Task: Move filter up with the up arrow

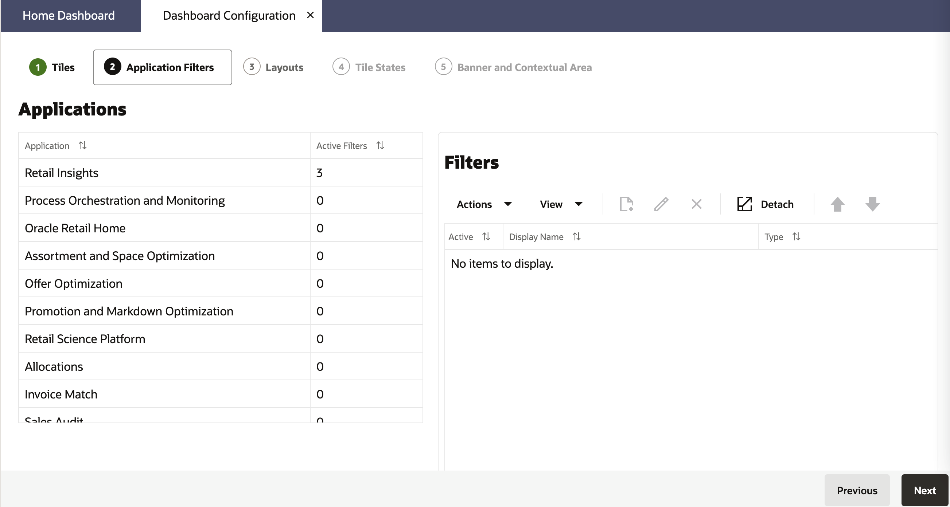Action: point(837,204)
